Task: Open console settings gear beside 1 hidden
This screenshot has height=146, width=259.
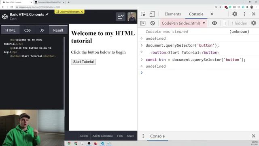Action: 254,23
